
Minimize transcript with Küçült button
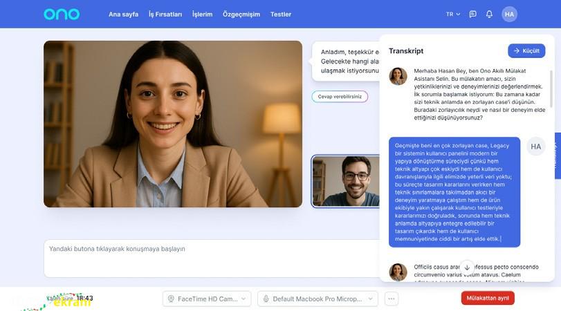(526, 50)
